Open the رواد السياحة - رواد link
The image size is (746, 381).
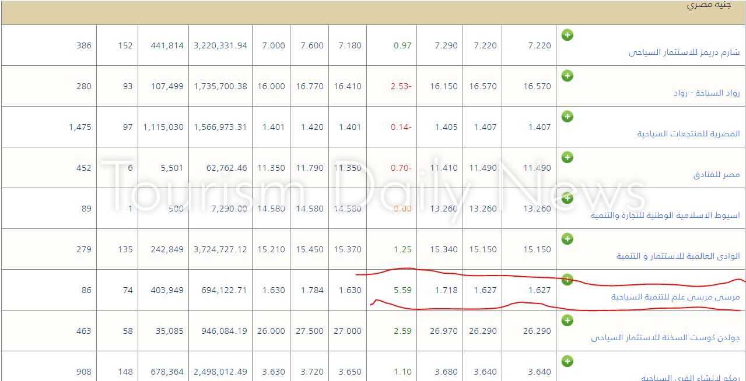tap(706, 93)
